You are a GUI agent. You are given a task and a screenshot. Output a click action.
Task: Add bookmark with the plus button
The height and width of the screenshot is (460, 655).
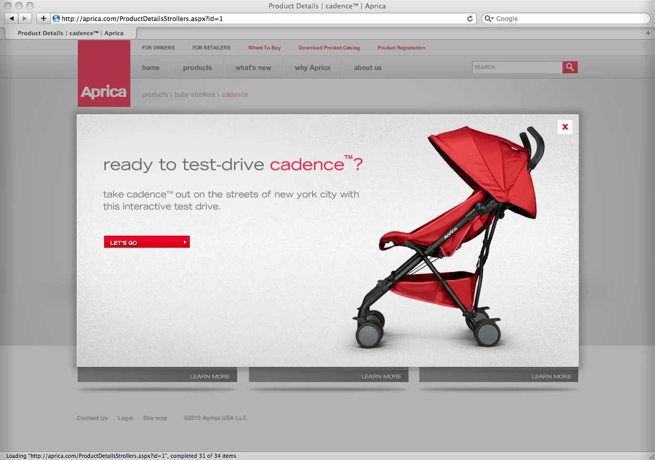(x=43, y=18)
